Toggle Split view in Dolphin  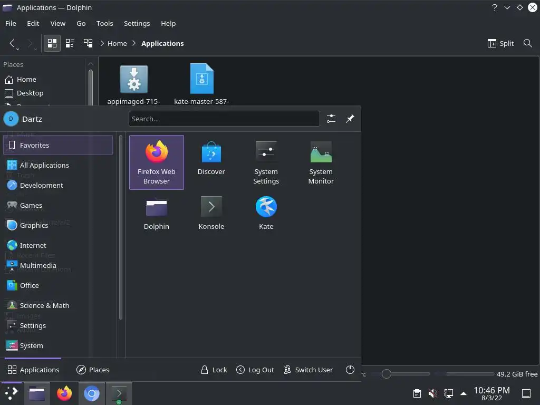[501, 43]
